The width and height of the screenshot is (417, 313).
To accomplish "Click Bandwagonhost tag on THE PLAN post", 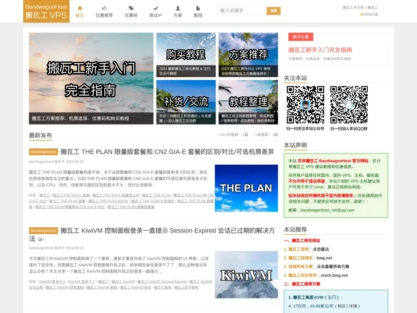I will [43, 152].
